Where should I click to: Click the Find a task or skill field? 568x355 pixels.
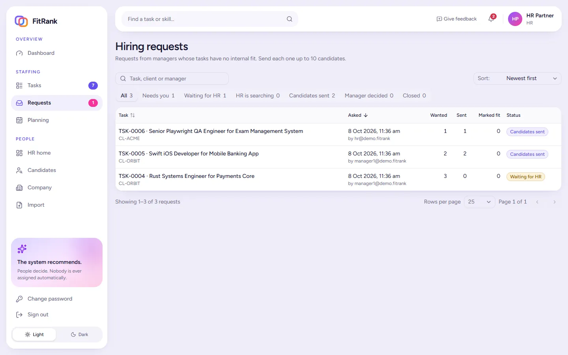point(210,19)
